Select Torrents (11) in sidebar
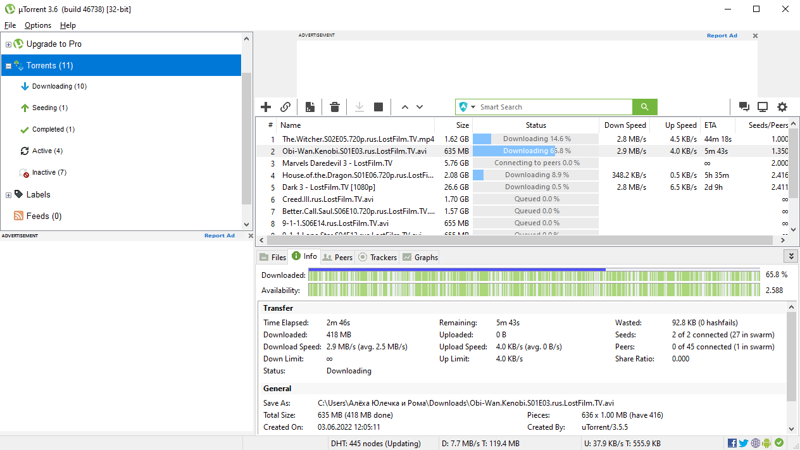Screen dimensions: 800x450 pos(121,65)
